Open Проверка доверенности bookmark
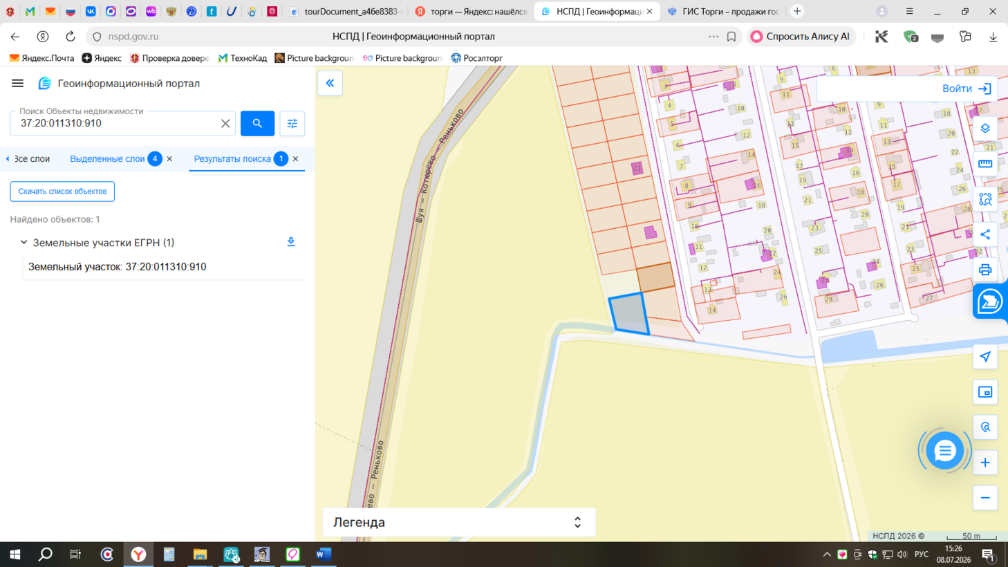 coord(169,58)
